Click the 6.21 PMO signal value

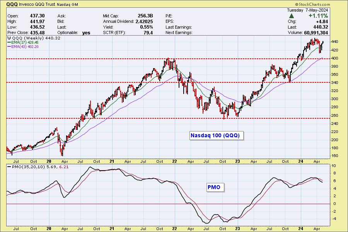tap(64, 167)
